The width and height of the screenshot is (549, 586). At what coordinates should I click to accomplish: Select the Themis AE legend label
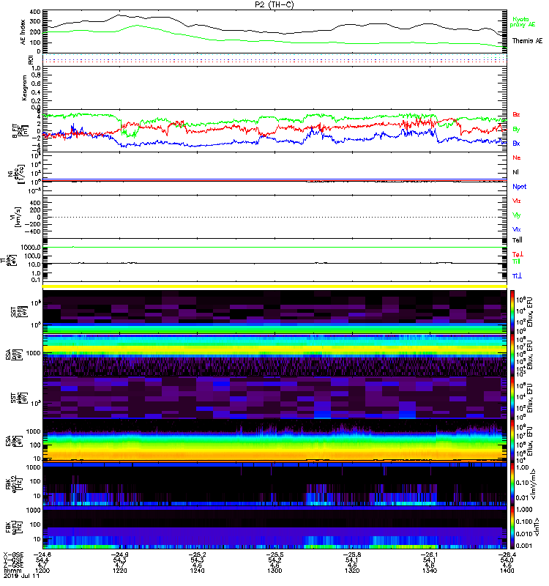pyautogui.click(x=527, y=40)
